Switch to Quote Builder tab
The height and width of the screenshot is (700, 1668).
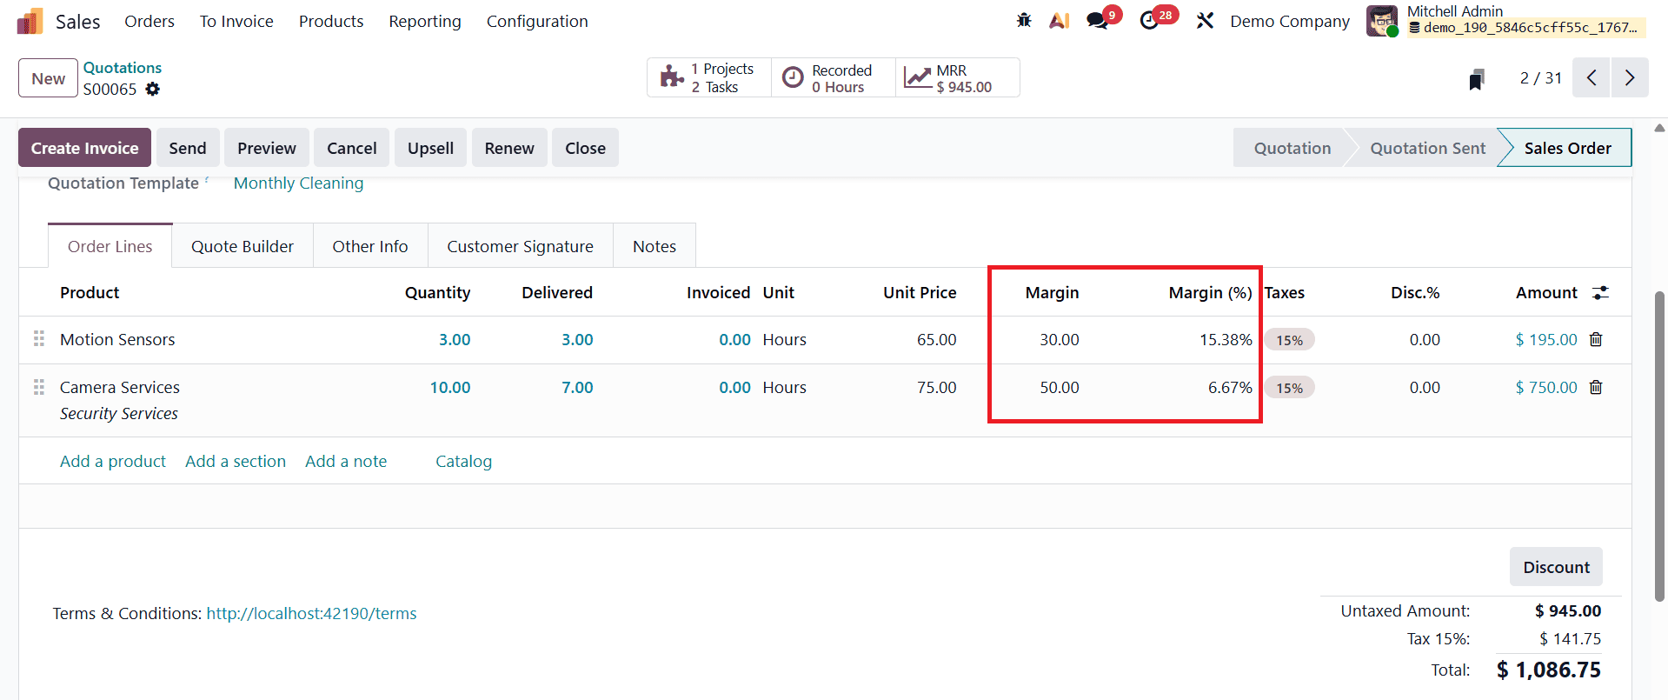pos(243,246)
